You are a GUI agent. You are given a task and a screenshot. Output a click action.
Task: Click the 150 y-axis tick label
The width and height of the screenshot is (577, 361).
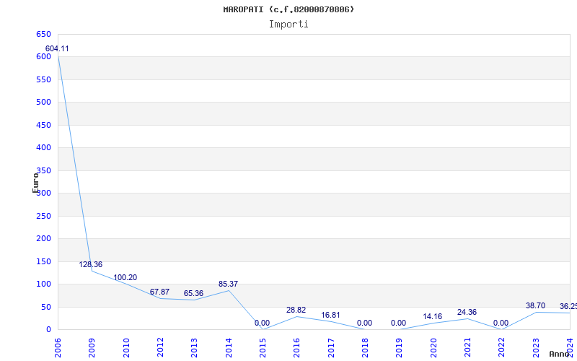[x=43, y=261]
